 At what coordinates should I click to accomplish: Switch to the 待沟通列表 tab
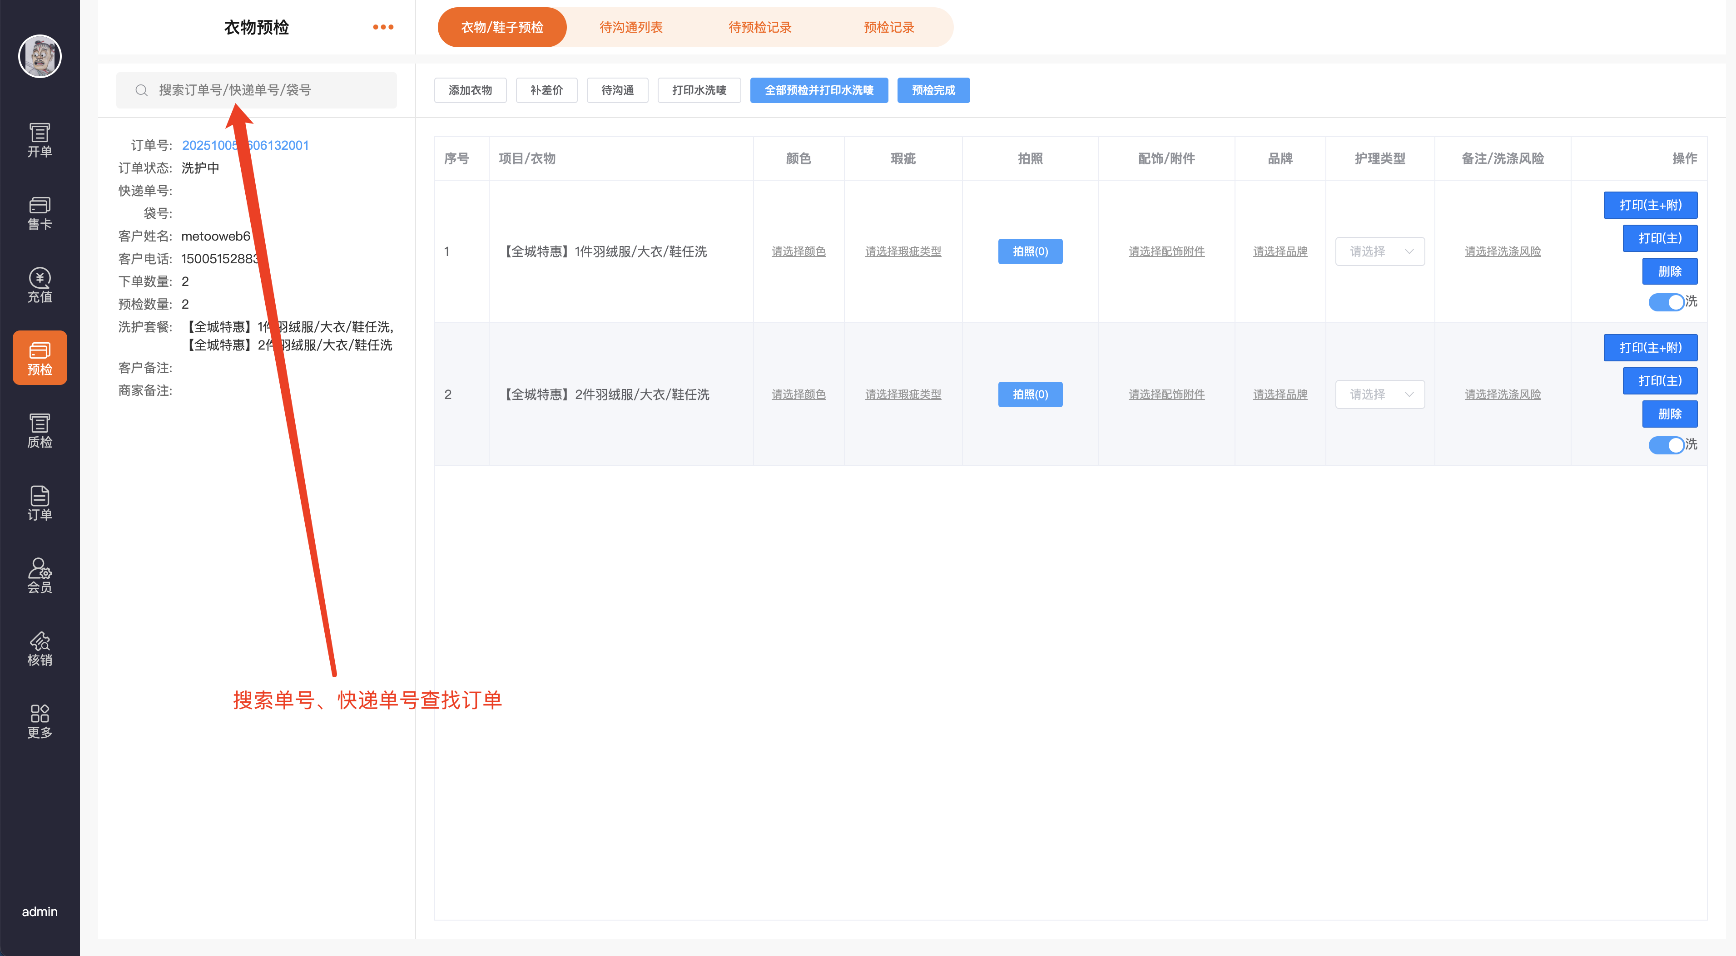(631, 28)
